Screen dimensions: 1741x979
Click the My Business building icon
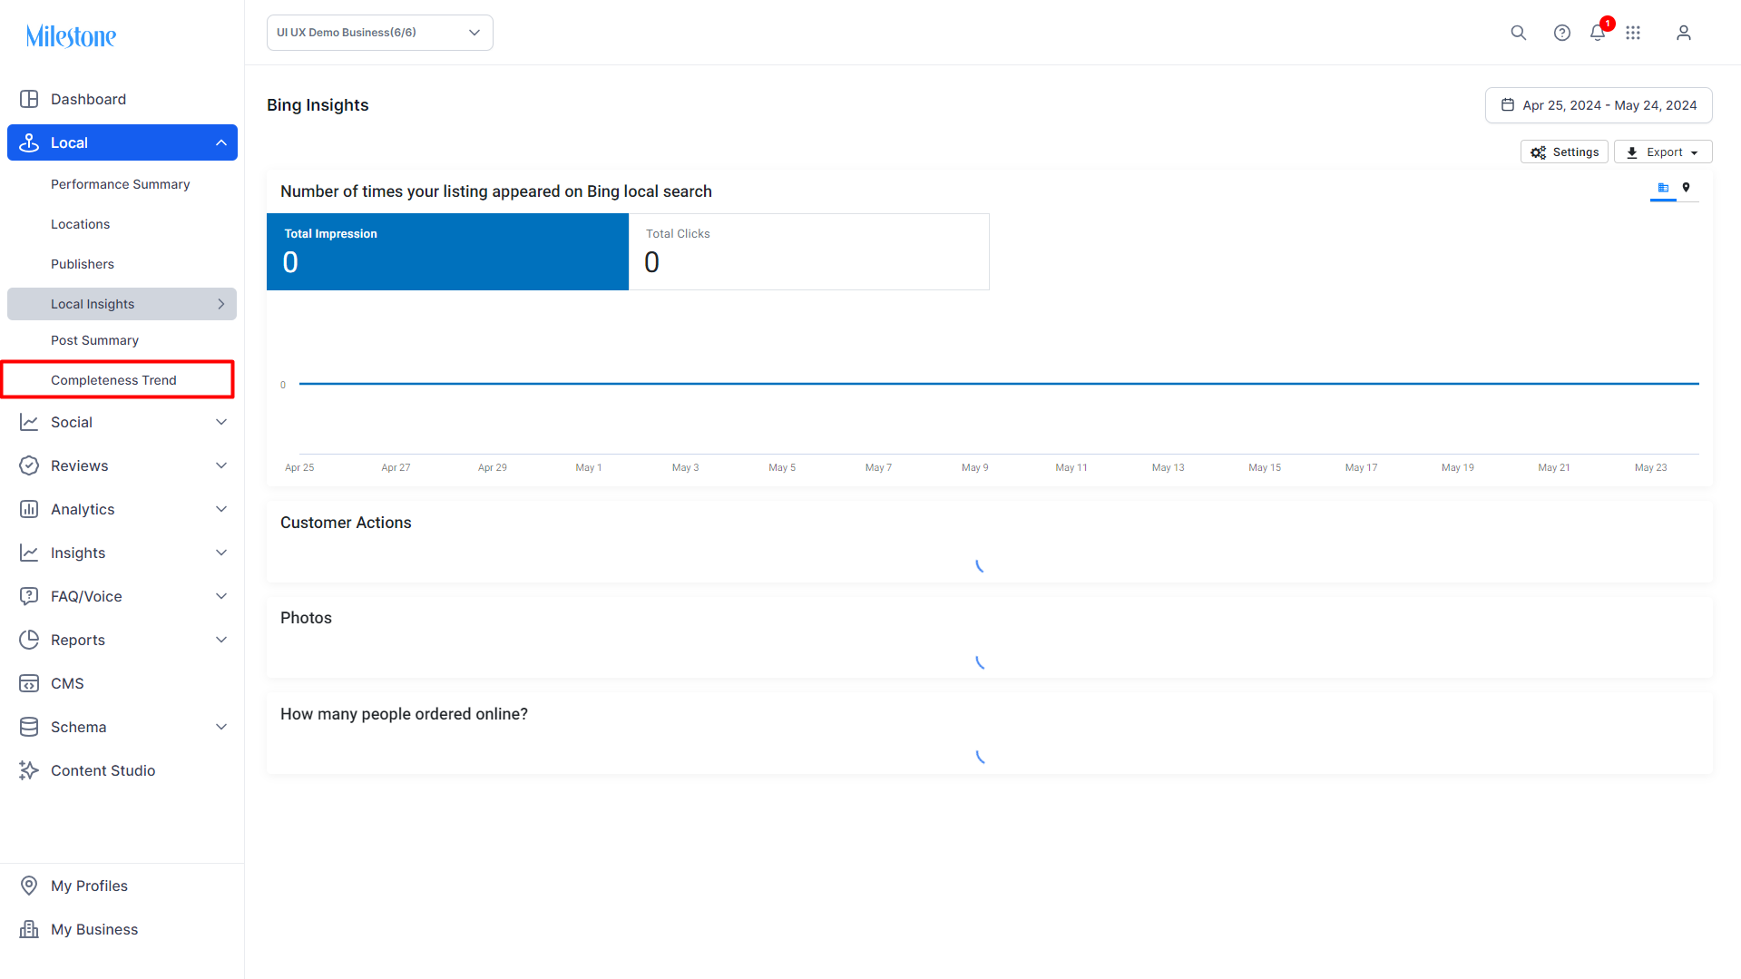click(29, 929)
